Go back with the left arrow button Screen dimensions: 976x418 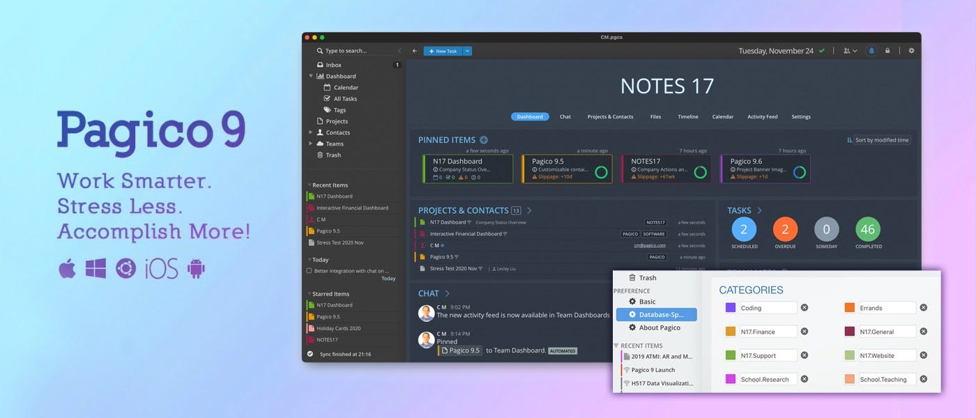point(415,51)
